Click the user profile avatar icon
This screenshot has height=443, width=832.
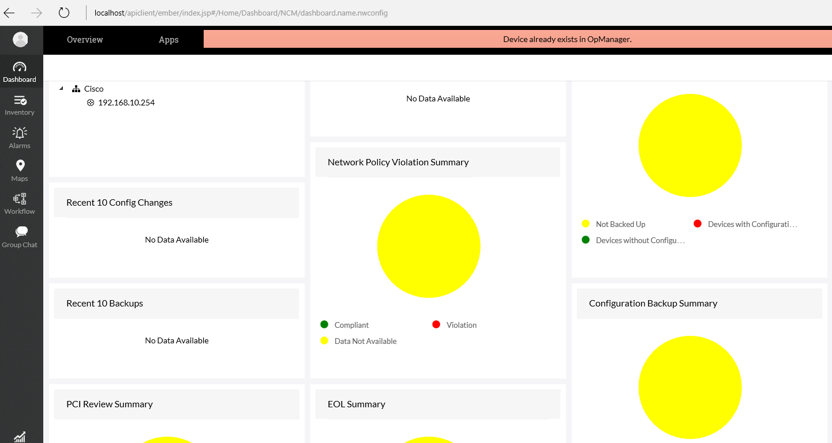pyautogui.click(x=21, y=39)
